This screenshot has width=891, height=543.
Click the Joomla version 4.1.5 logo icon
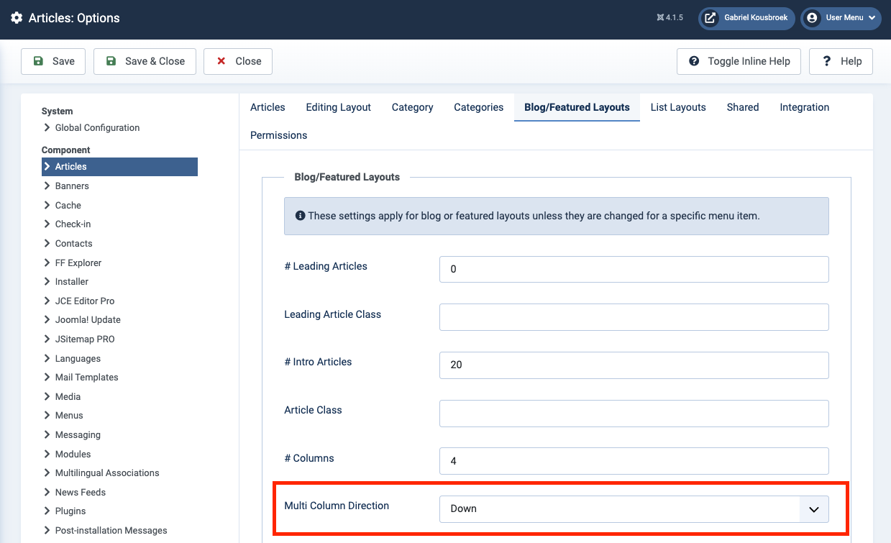[x=660, y=18]
